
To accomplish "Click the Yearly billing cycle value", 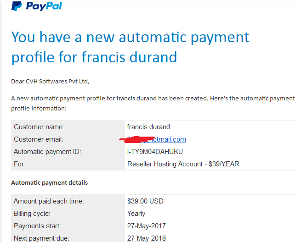I will pyautogui.click(x=136, y=214).
